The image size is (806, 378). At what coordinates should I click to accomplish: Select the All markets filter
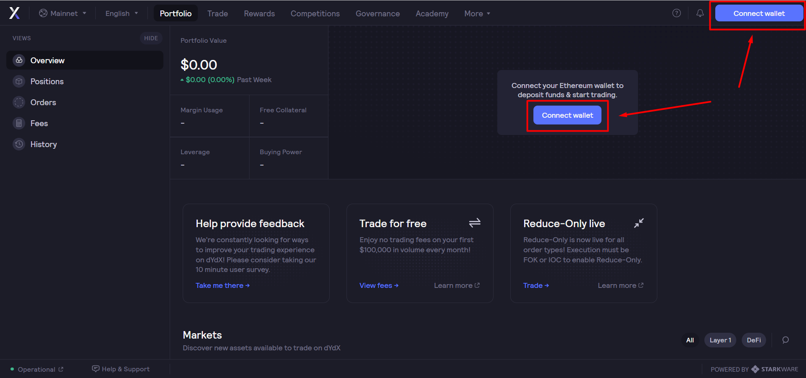(690, 340)
